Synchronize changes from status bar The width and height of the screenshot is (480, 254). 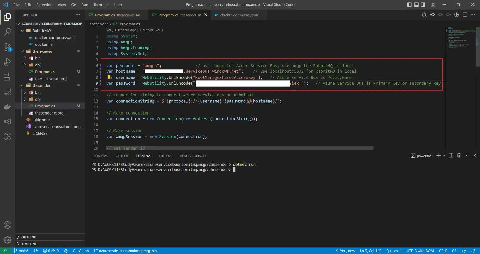point(35,251)
